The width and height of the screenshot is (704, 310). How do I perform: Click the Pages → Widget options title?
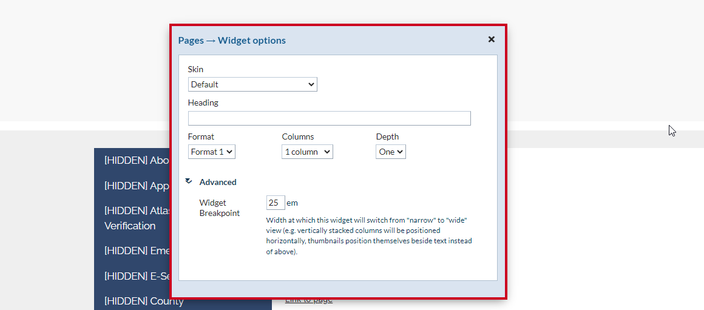[x=232, y=41]
